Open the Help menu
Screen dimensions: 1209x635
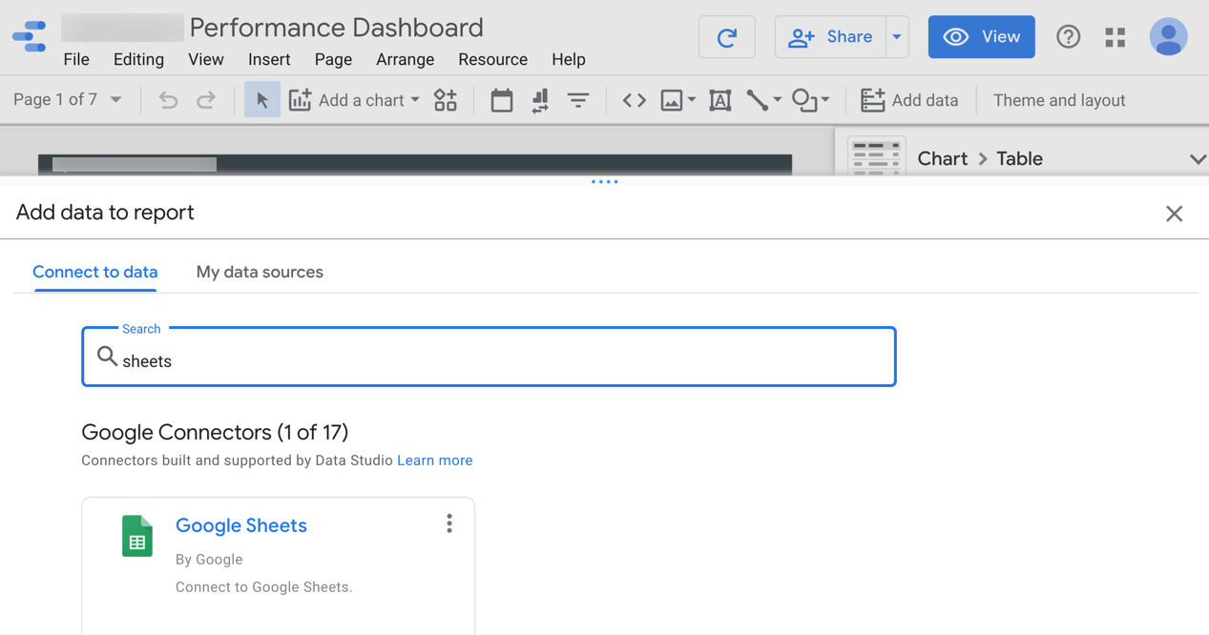[x=569, y=59]
